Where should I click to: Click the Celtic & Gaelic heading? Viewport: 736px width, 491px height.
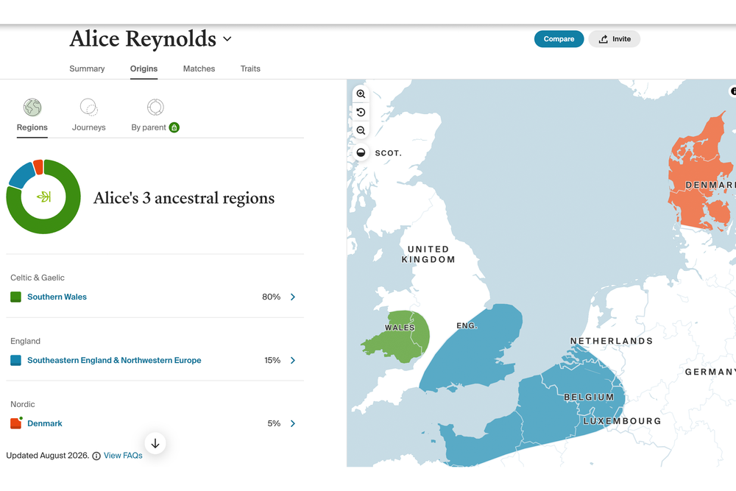tap(38, 278)
